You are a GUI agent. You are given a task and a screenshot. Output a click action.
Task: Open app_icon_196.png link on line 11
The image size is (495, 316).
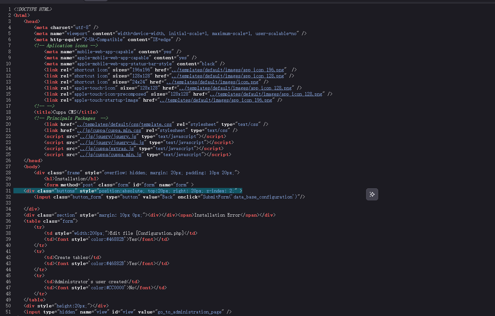pos(228,70)
